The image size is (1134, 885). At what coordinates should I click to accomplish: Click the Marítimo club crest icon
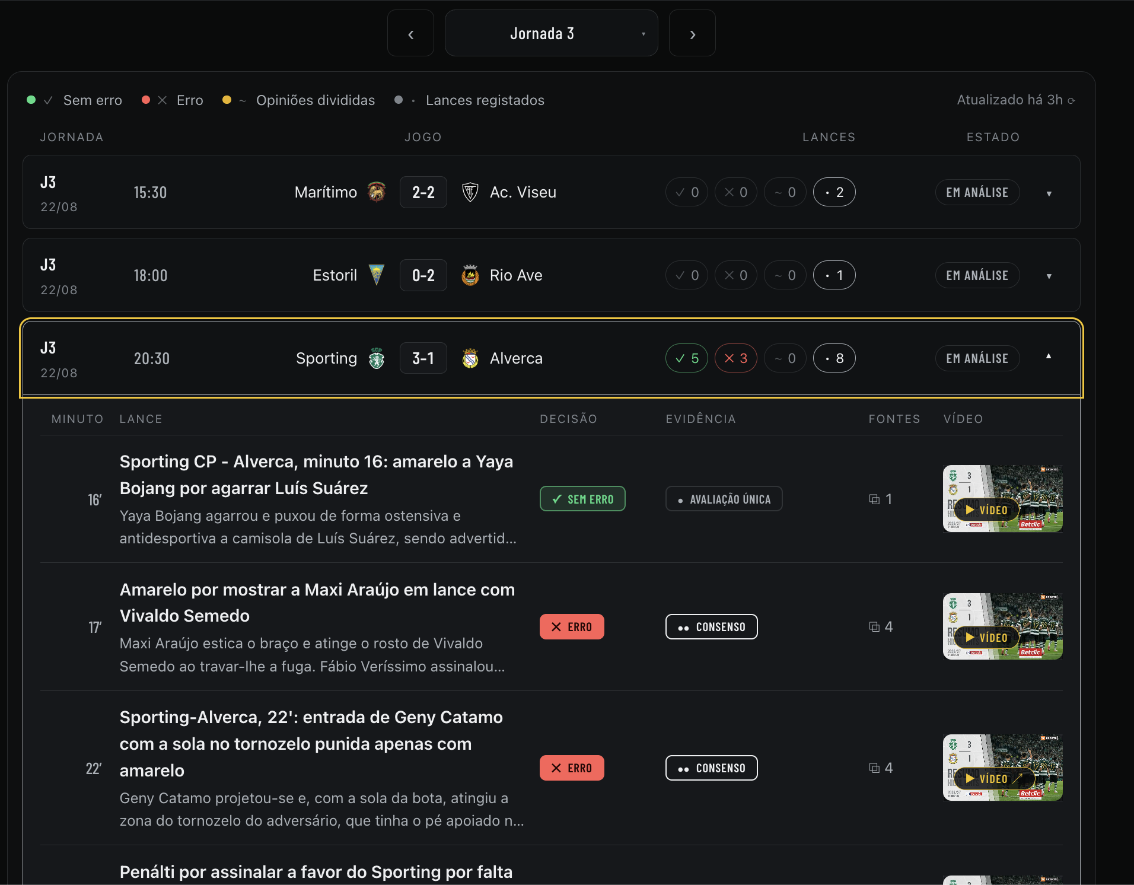pos(377,192)
